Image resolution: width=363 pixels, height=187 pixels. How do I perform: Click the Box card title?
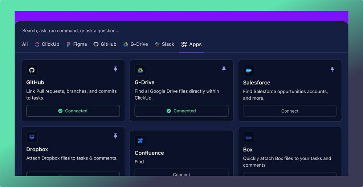point(248,150)
